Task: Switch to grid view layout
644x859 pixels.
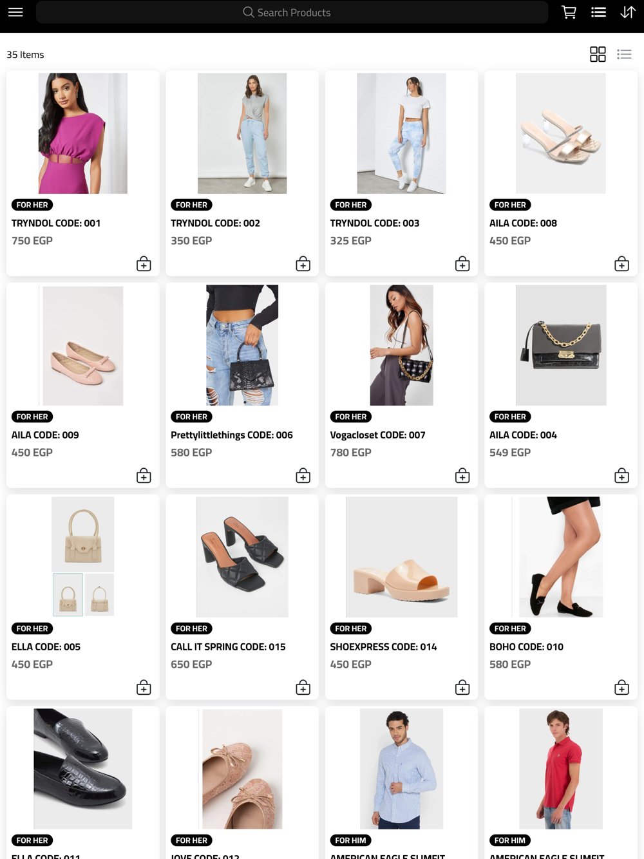Action: (x=598, y=54)
